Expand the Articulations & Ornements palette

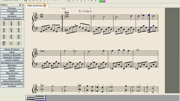pyautogui.click(x=12, y=63)
